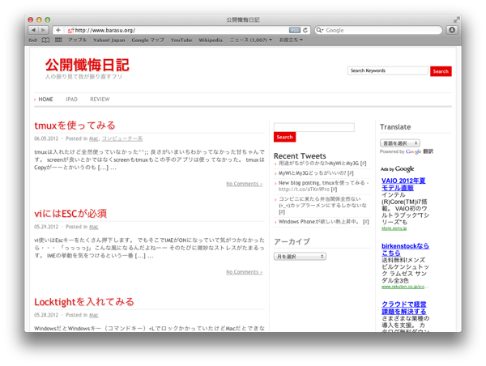The width and height of the screenshot is (486, 366).
Task: Go forward with the Safari forward arrow
Action: [44, 30]
